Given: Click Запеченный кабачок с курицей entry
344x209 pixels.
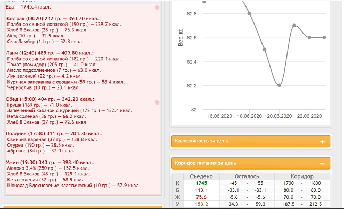Looking at the screenshot, I should [70, 110].
